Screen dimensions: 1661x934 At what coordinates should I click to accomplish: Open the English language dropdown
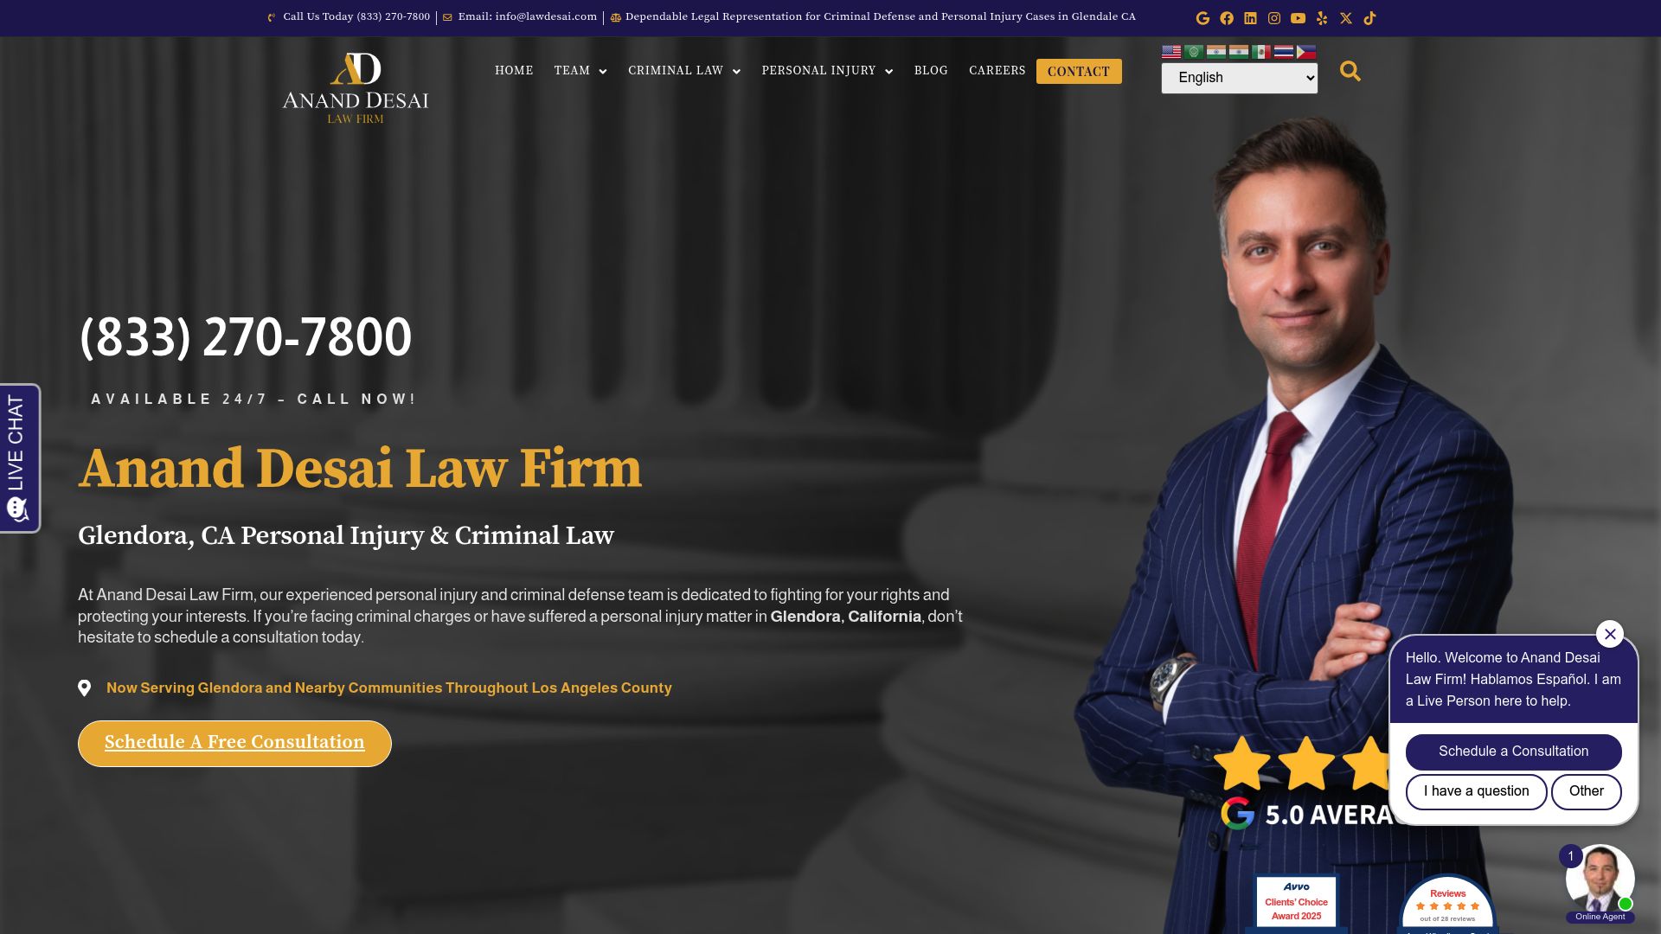1240,78
